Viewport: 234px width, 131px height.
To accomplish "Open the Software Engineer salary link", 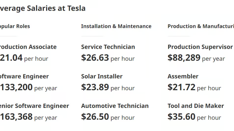I will tap(24, 76).
